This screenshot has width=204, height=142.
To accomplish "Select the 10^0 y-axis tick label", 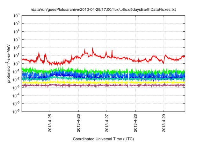I will tap(16, 64).
